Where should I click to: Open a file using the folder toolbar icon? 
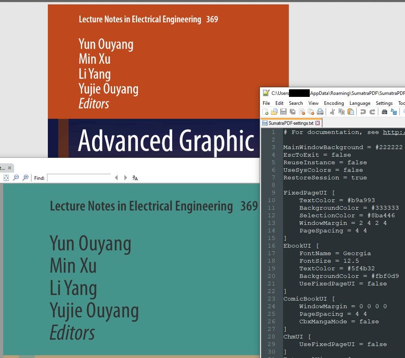[274, 112]
